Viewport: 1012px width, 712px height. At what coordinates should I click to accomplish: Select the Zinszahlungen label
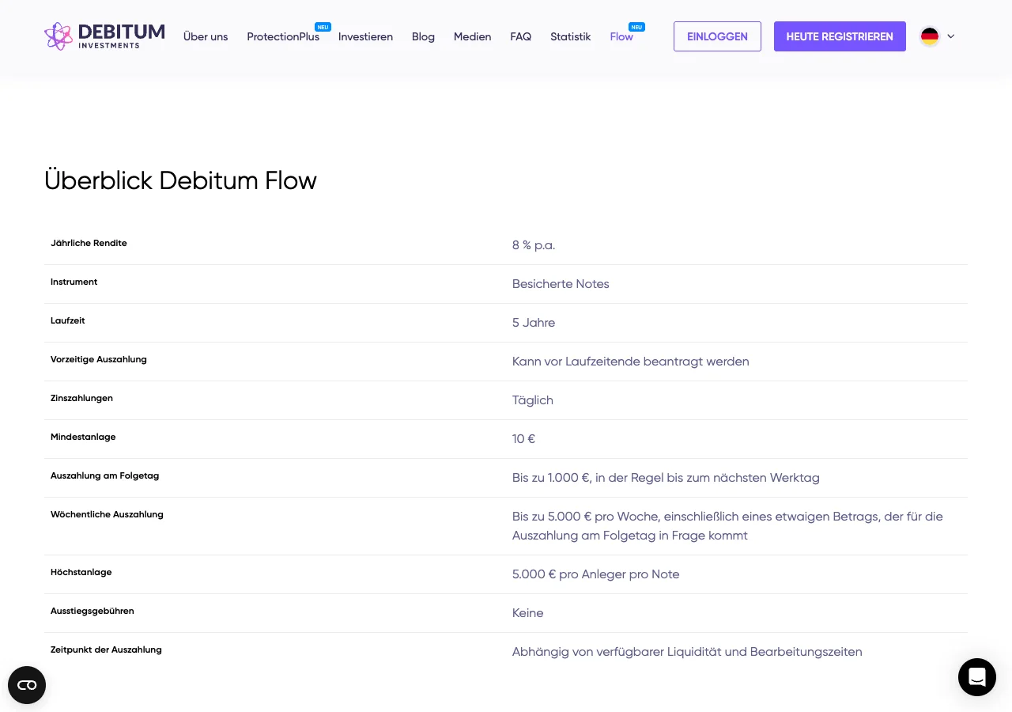[81, 398]
